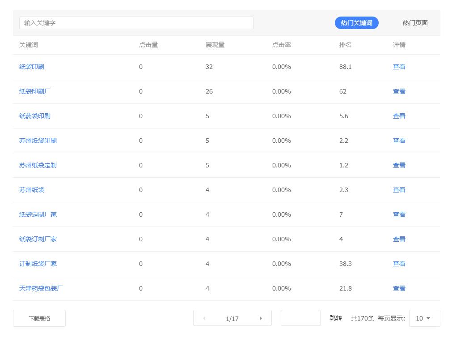Go to the next page arrow
456x338 pixels.
tap(261, 318)
